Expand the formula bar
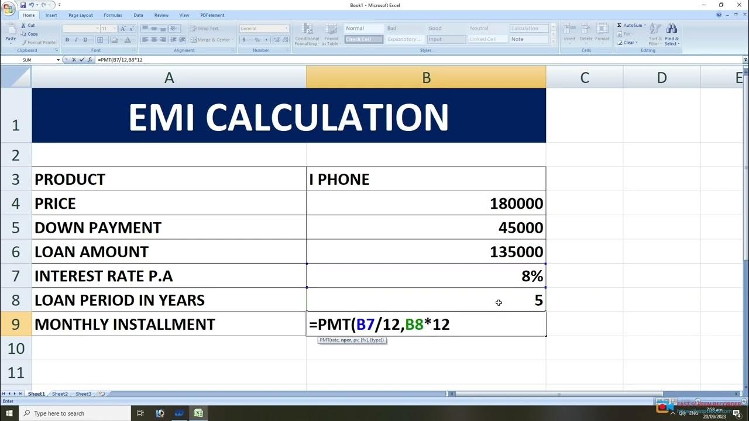The width and height of the screenshot is (749, 421). tap(745, 60)
